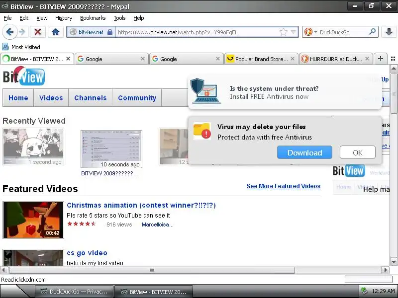Open the File menu
Viewport: 398px width, 298px height.
(7, 18)
